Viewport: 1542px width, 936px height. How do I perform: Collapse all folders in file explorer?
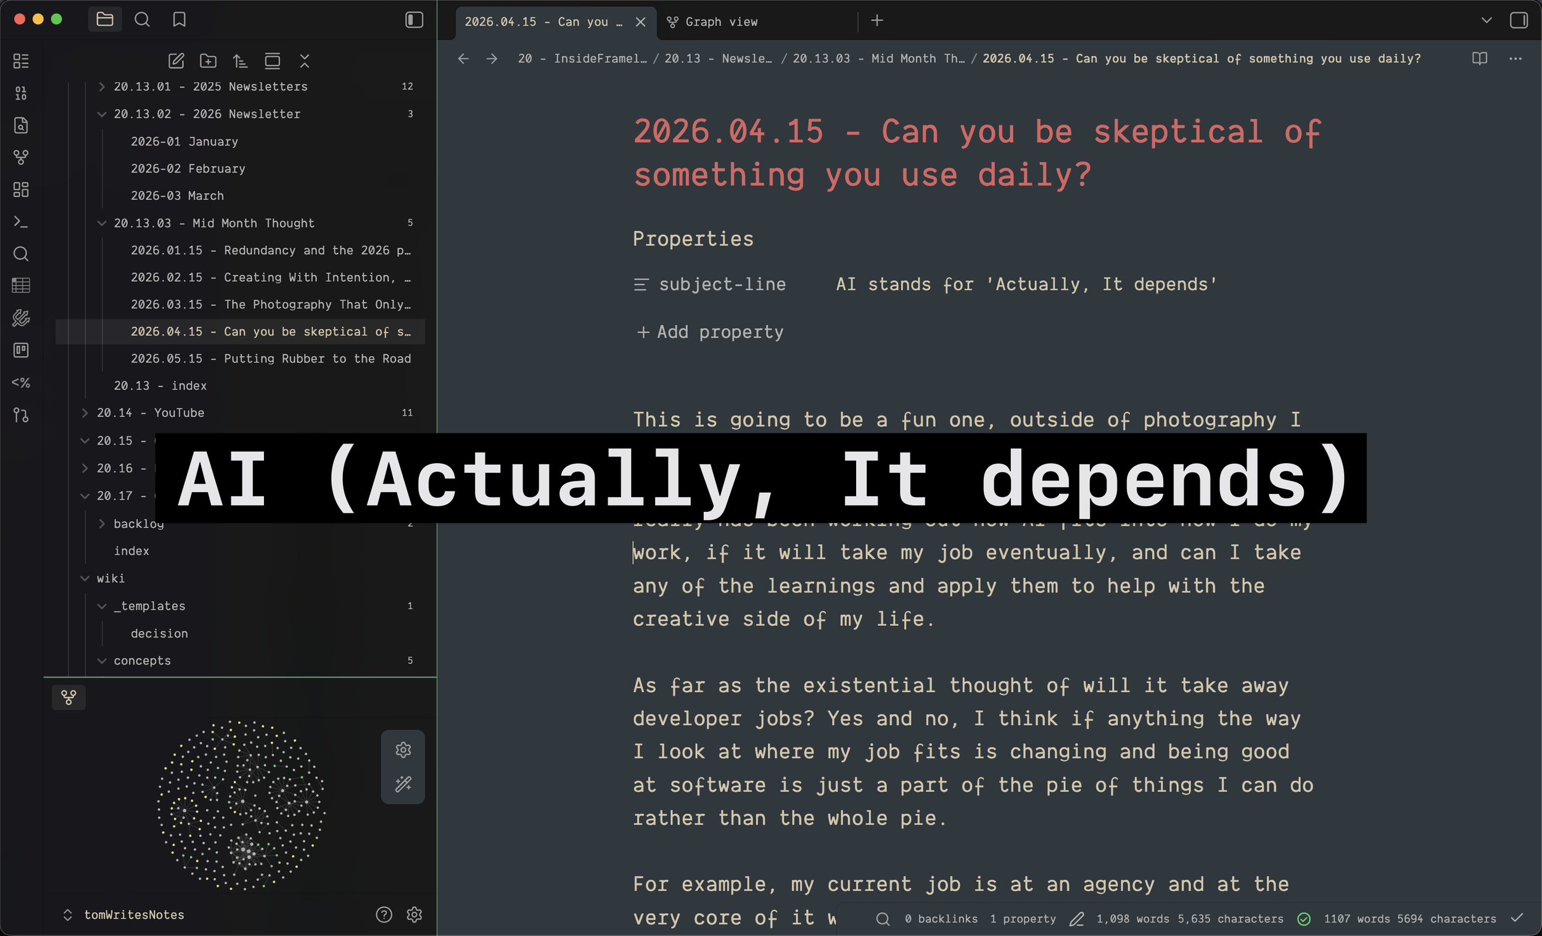304,60
